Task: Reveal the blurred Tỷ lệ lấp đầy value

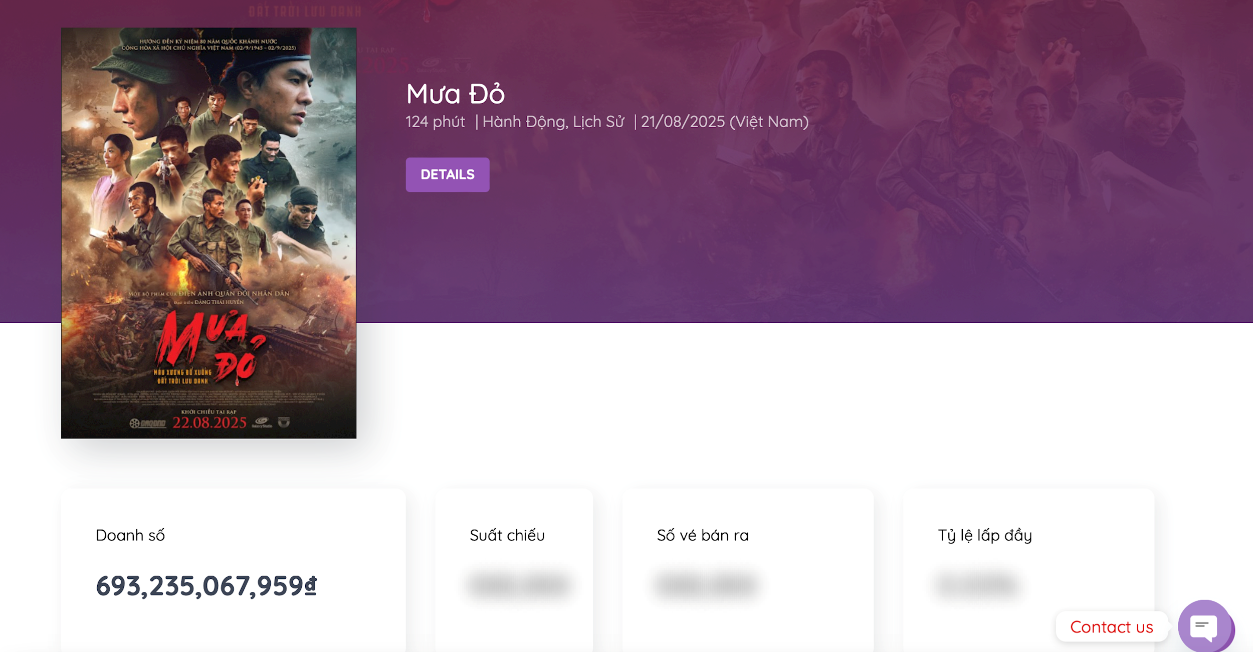Action: (x=977, y=585)
